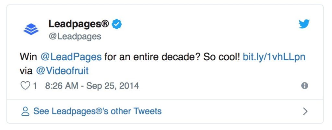The width and height of the screenshot is (332, 130).
Task: Click the person silhouette icon in footer
Action: coord(25,112)
